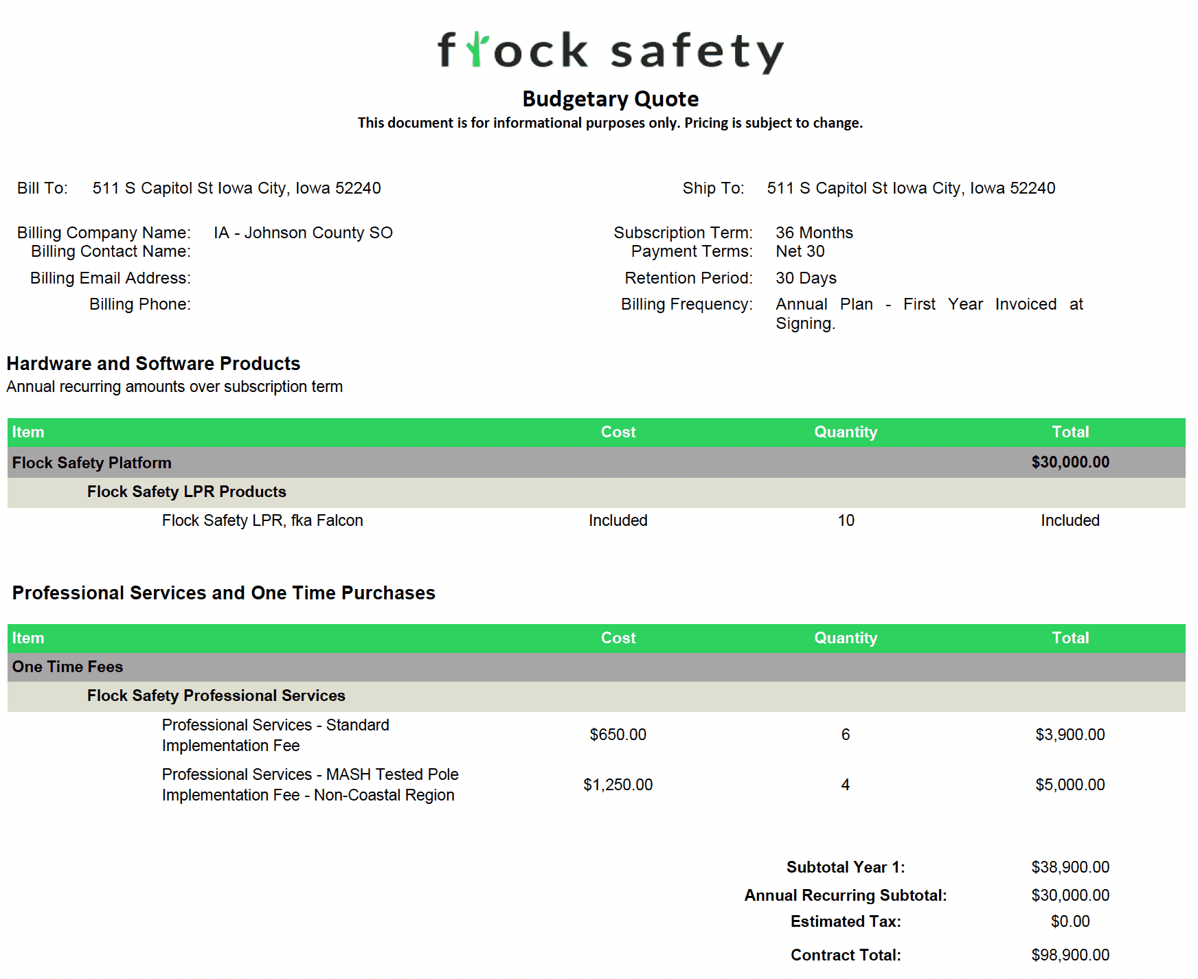Image resolution: width=1198 pixels, height=979 pixels.
Task: Click the Flock Safety LPR, fka Falcon item
Action: (262, 520)
